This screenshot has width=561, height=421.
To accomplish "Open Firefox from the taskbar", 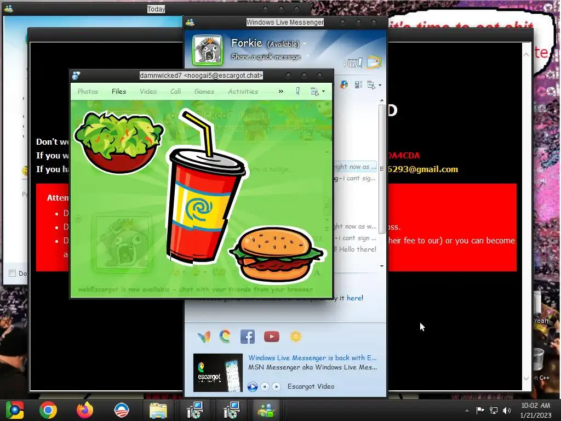I will 85,410.
